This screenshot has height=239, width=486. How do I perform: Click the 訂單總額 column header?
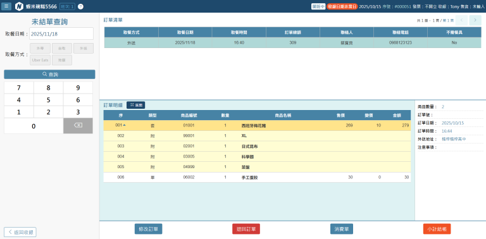click(293, 32)
